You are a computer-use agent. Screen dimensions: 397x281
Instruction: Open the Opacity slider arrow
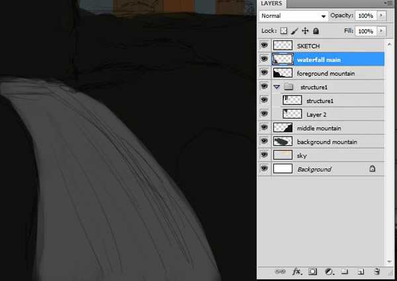[x=382, y=15]
